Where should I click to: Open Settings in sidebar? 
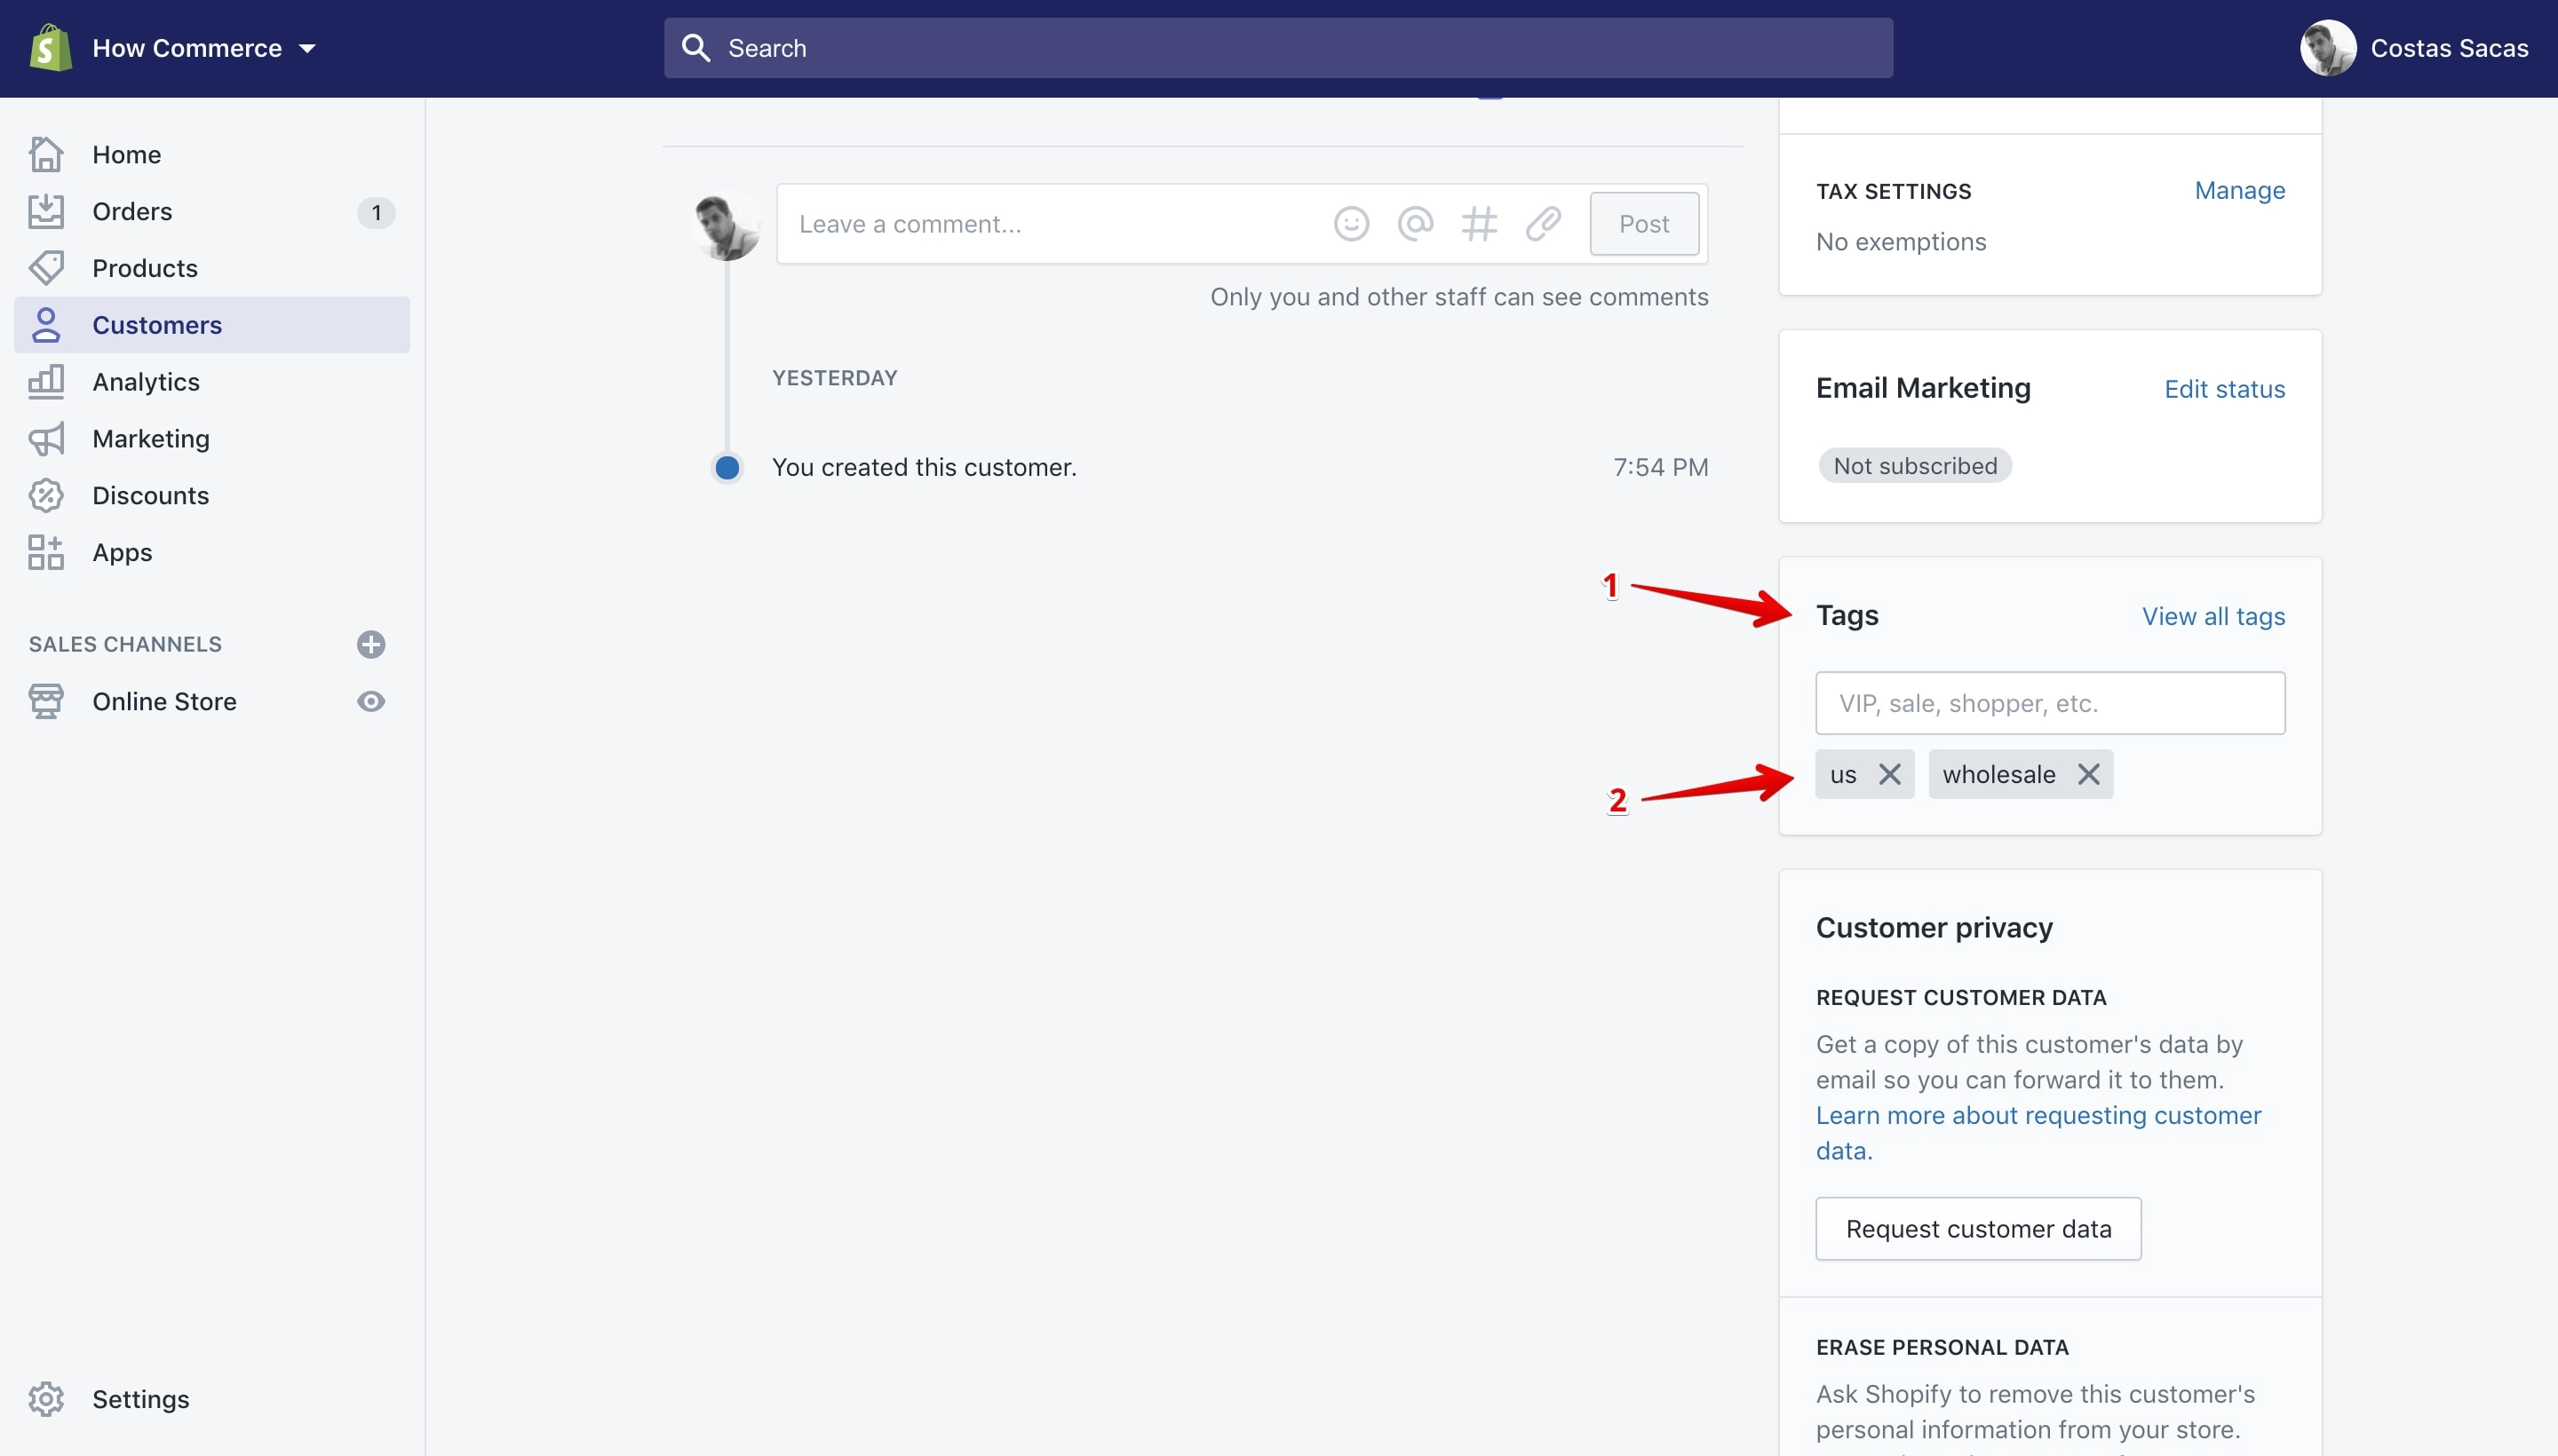[140, 1399]
